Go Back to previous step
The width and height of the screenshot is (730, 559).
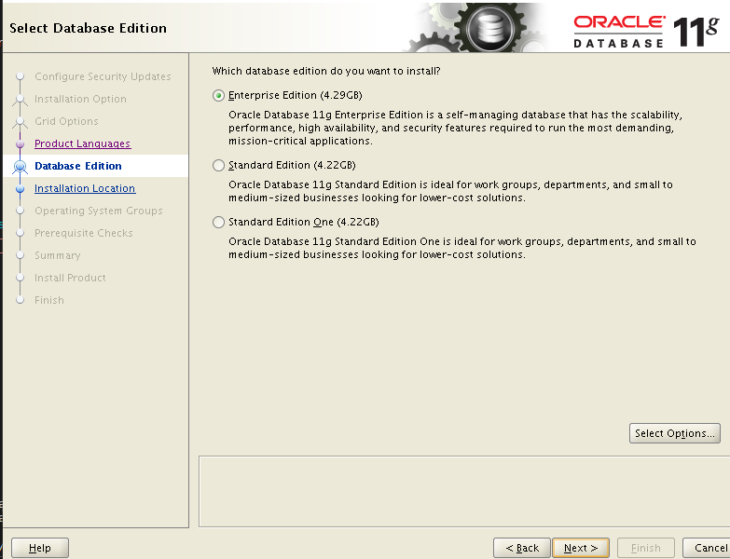(522, 548)
